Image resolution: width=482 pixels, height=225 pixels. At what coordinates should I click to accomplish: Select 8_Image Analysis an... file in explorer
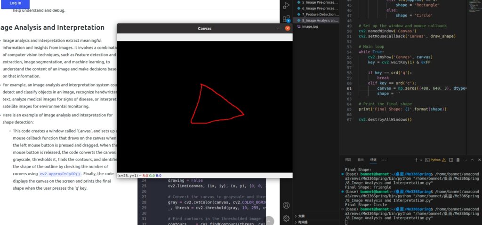[318, 20]
